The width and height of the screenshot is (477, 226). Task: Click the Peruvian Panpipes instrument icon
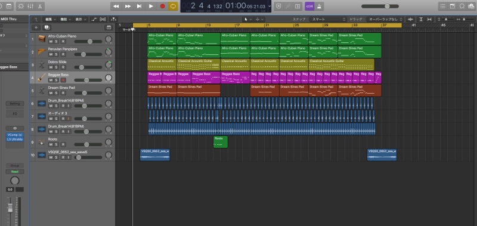42,52
